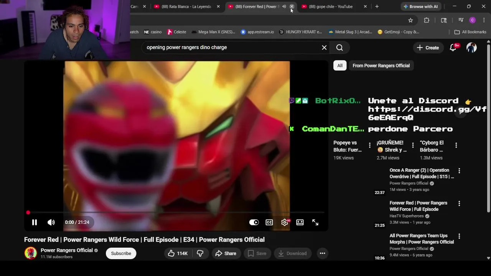Open options for ¡GRUÑEME! Shrek video
Image resolution: width=491 pixels, height=276 pixels.
pos(413,145)
